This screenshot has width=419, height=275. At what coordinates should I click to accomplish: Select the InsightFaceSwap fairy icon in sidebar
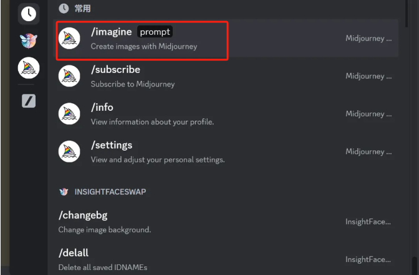tap(29, 41)
